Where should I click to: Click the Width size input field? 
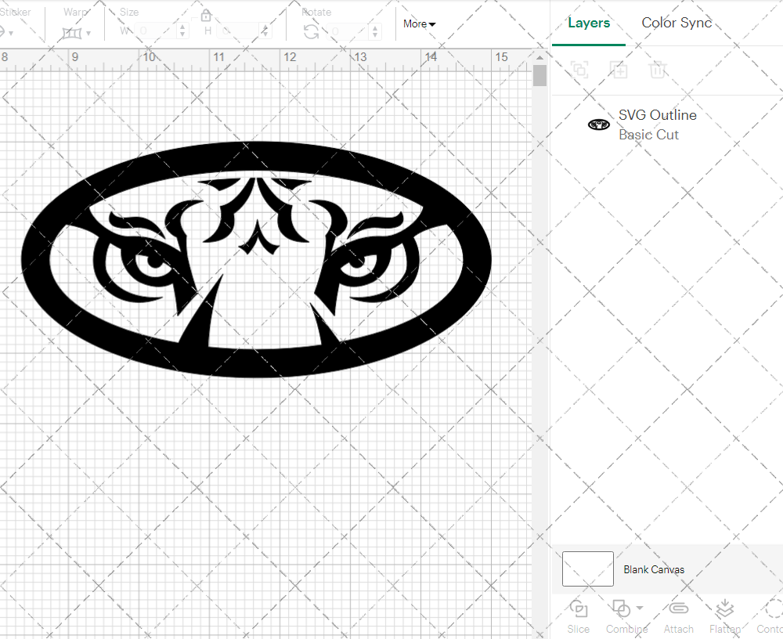[x=157, y=31]
